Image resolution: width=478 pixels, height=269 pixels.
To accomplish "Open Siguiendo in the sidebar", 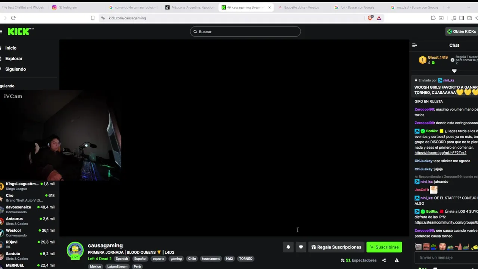I will 15,69.
